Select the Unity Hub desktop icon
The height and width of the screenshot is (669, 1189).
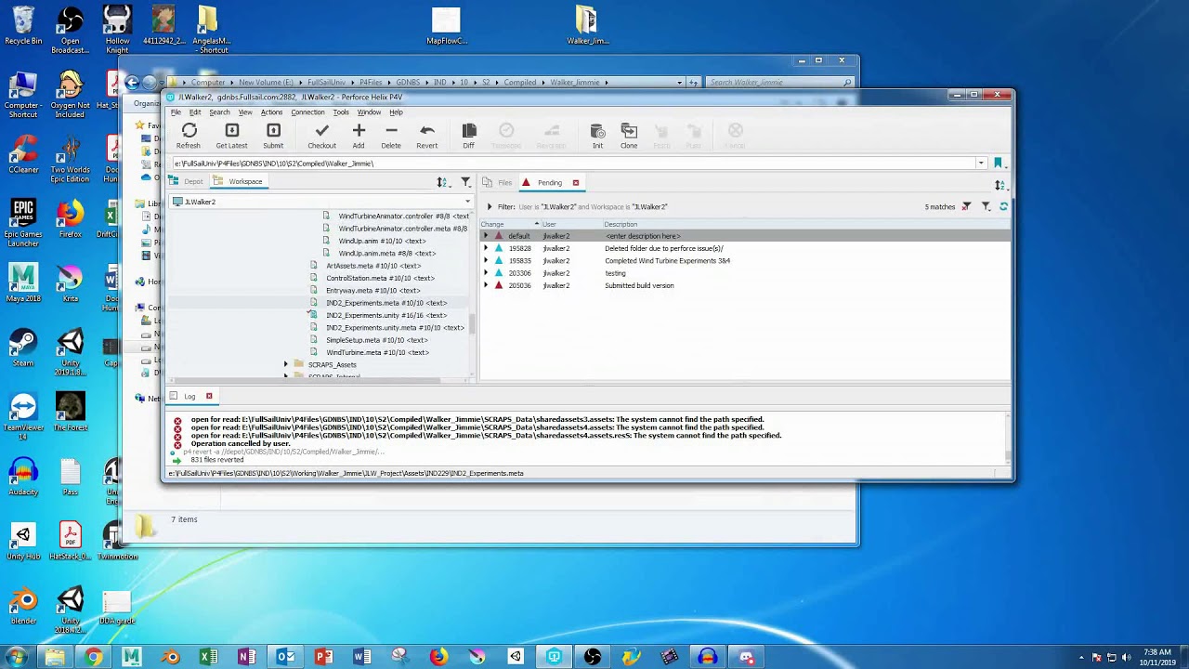tap(23, 540)
